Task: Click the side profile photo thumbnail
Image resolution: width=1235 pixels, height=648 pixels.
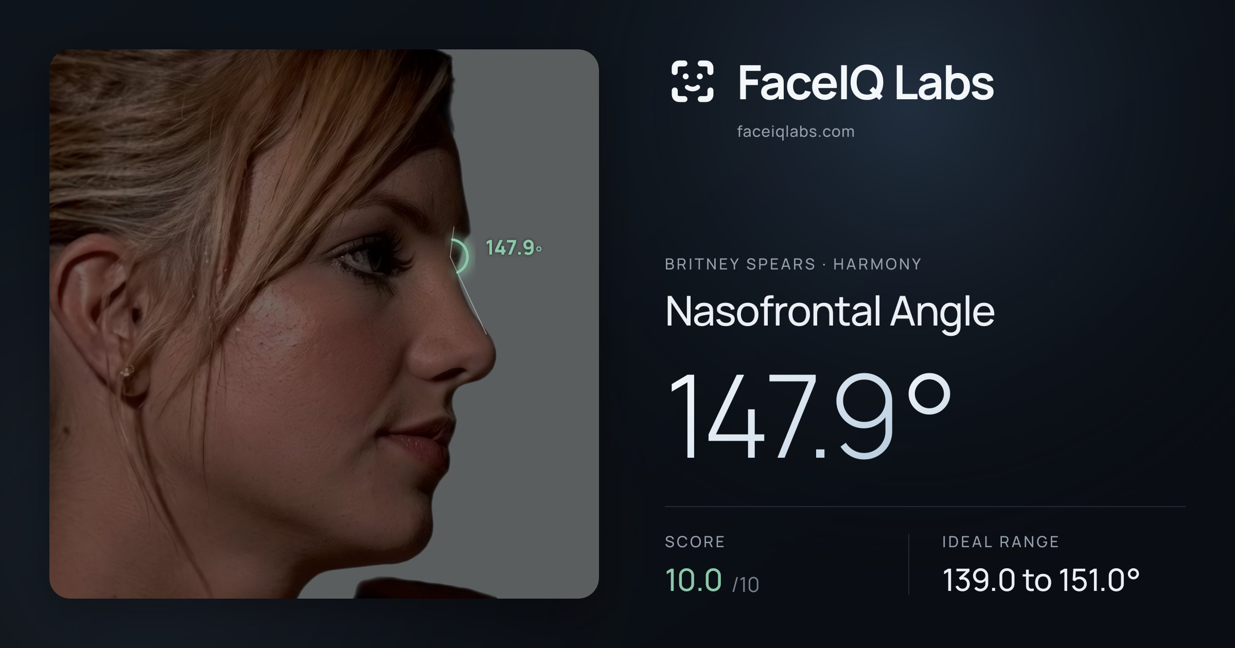Action: [324, 324]
